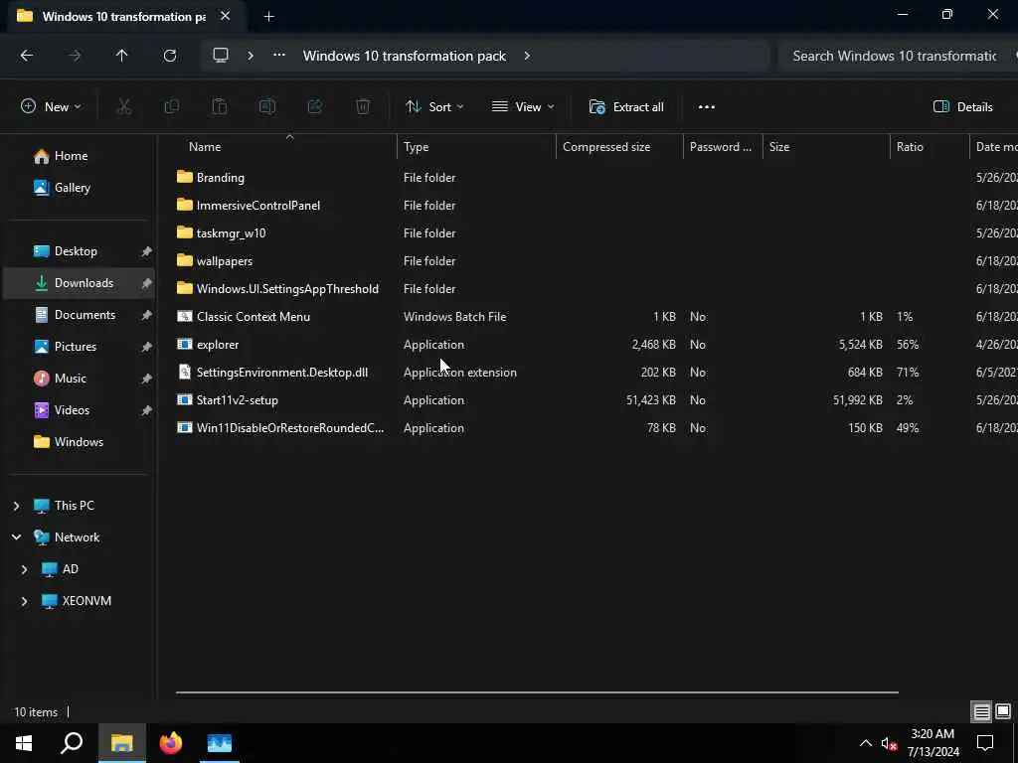1018x763 pixels.
Task: Open the Windows folder in sidebar
Action: click(79, 442)
